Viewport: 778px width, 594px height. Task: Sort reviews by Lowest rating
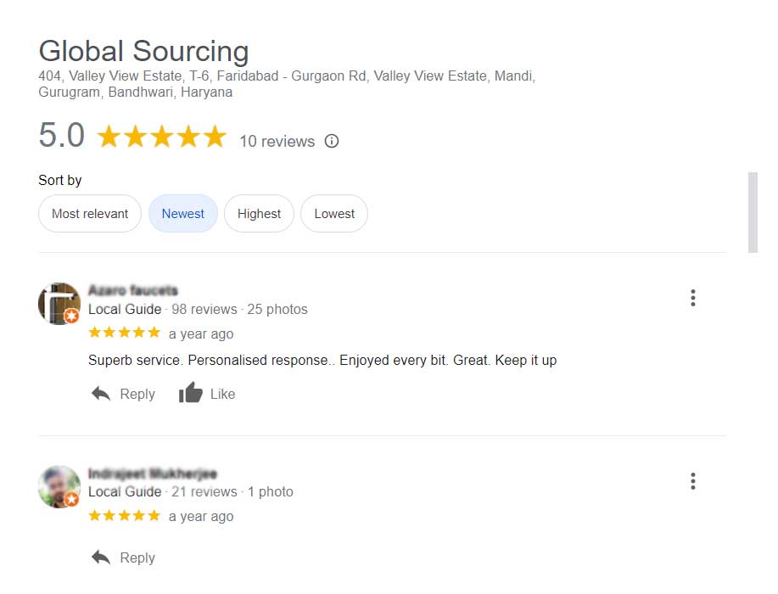pyautogui.click(x=334, y=214)
